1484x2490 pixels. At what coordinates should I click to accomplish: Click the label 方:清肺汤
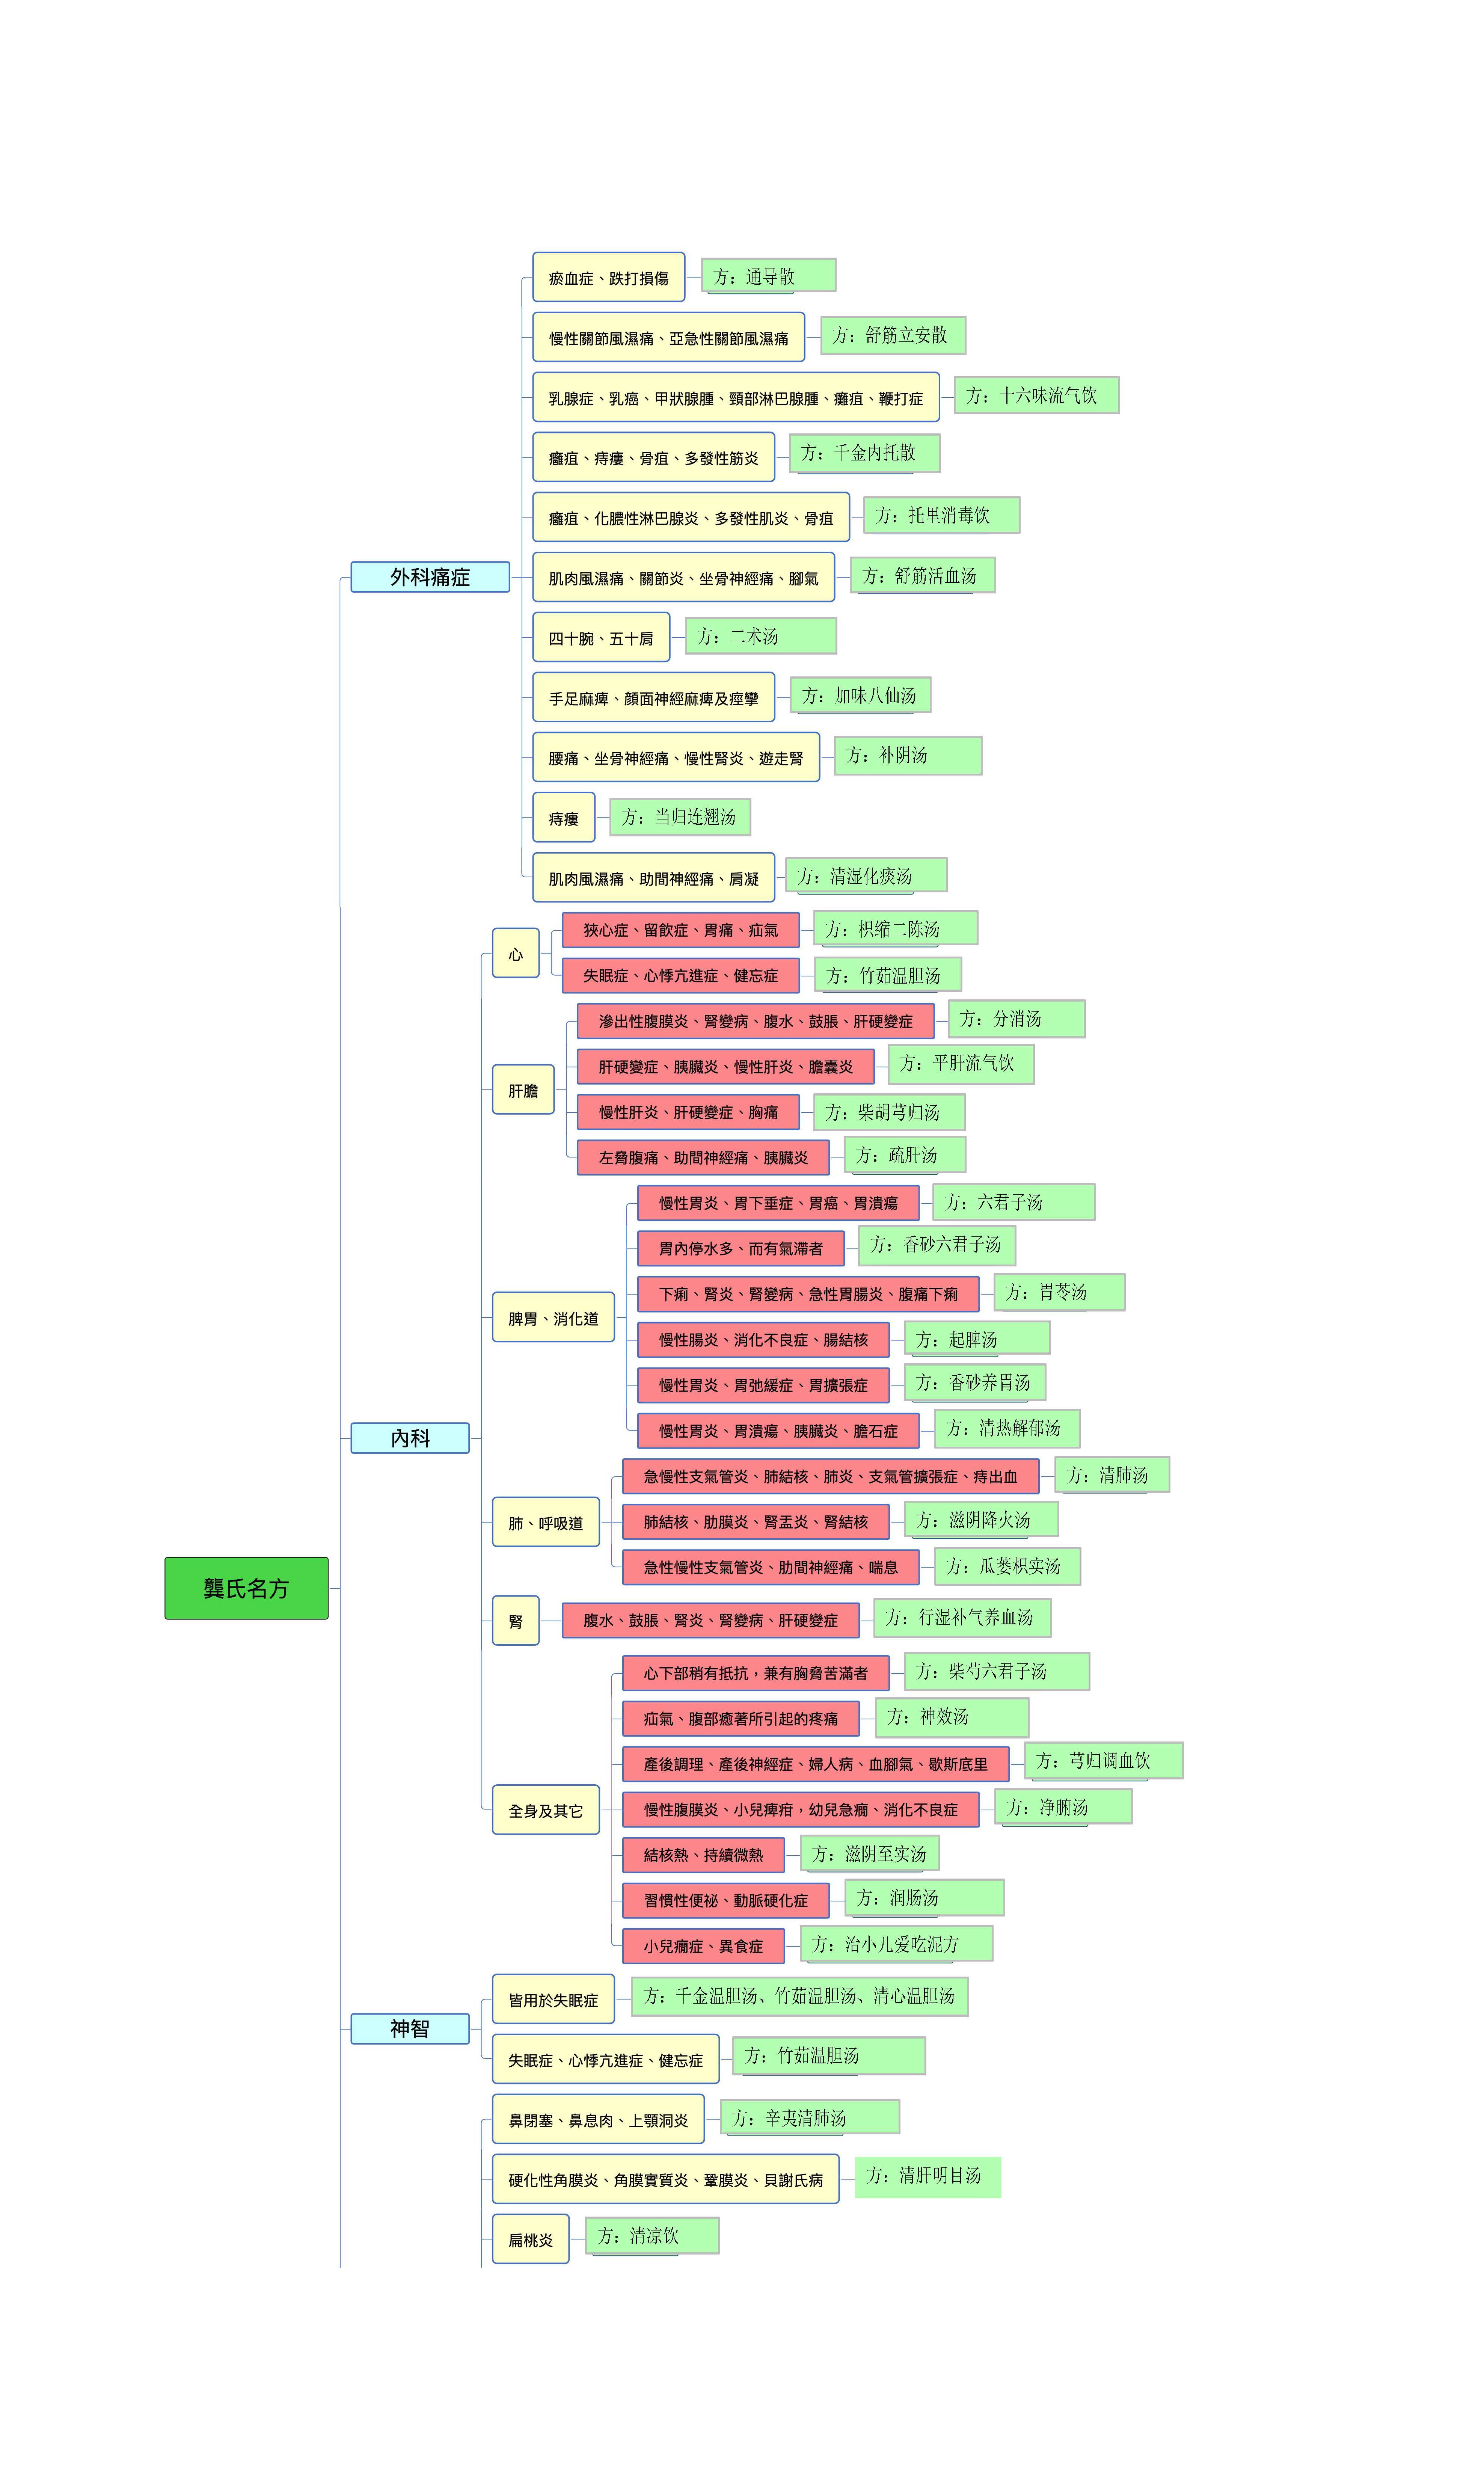click(1112, 1474)
